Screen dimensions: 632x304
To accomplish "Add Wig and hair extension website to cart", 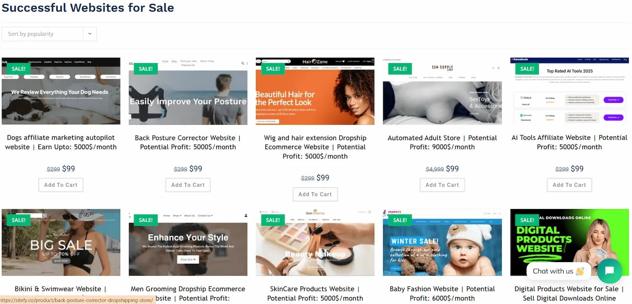I will point(315,194).
